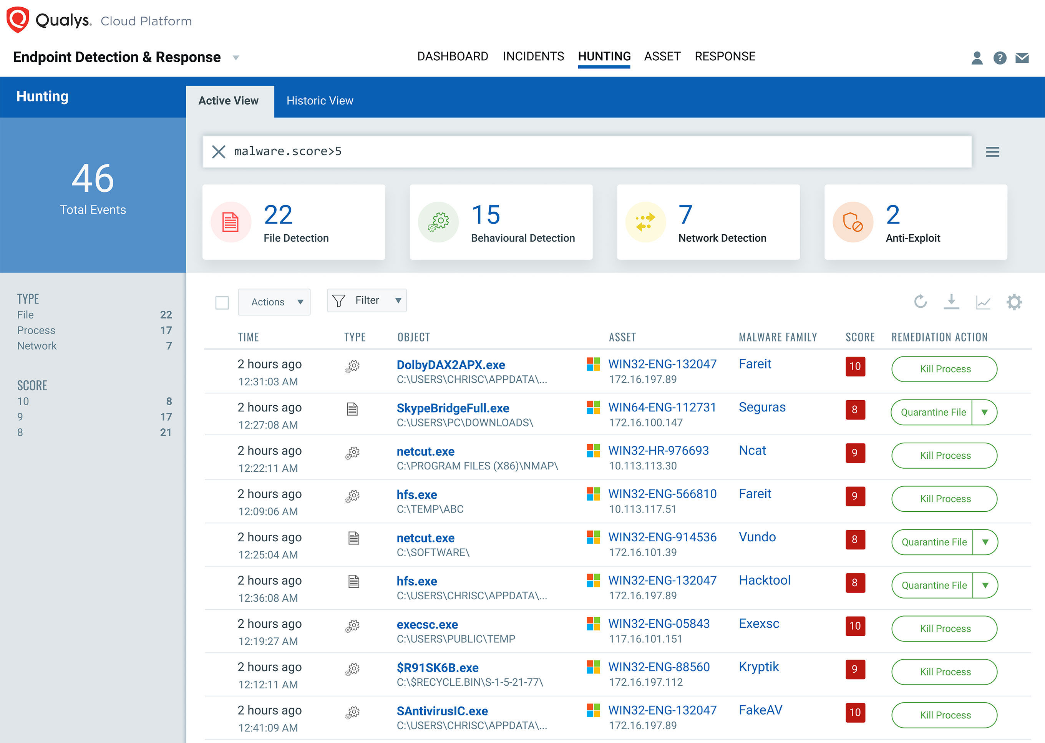
Task: Click the refresh icon above the table
Action: (920, 302)
